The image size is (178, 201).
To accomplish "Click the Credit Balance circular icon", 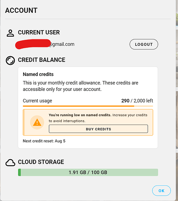I will coord(10,61).
